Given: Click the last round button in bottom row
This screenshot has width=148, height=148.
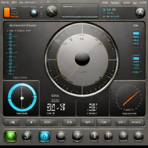Looking at the screenshot, I should point(138,136).
